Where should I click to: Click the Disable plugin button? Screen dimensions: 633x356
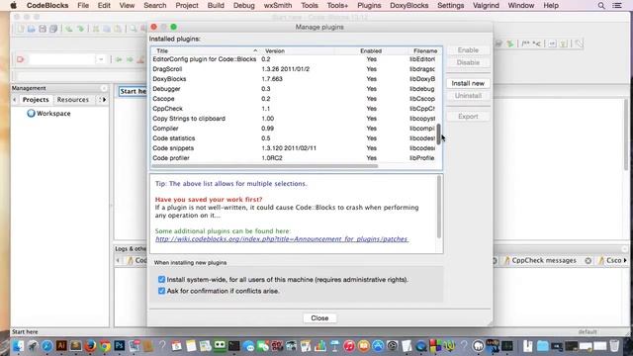468,62
